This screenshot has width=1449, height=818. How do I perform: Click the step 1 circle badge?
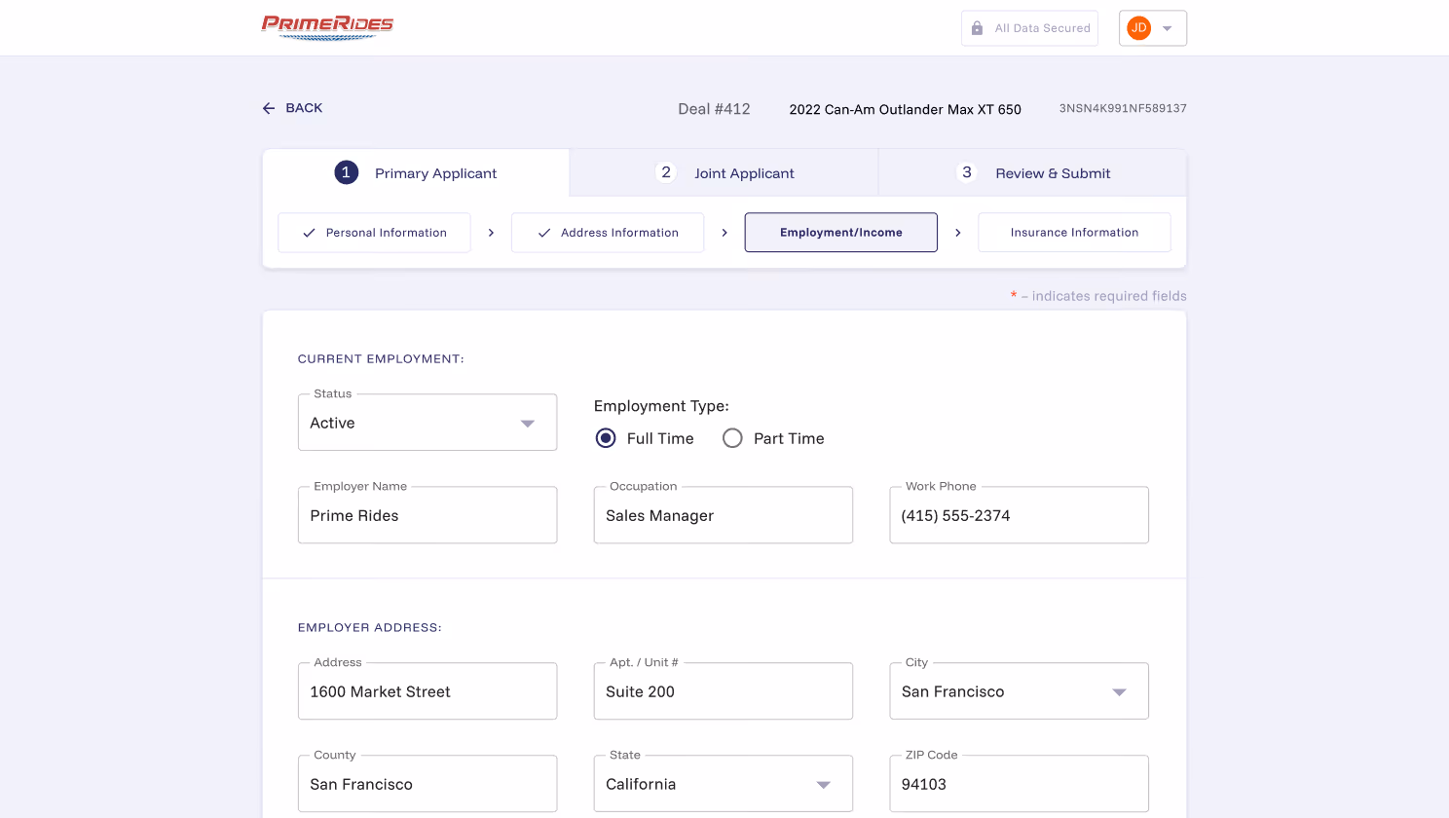[346, 172]
